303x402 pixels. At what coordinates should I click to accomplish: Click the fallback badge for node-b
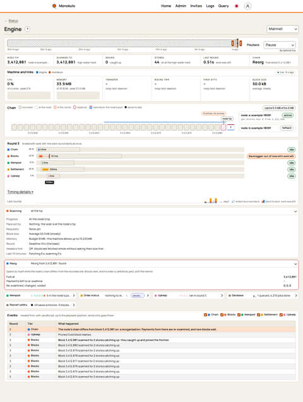click(x=287, y=128)
